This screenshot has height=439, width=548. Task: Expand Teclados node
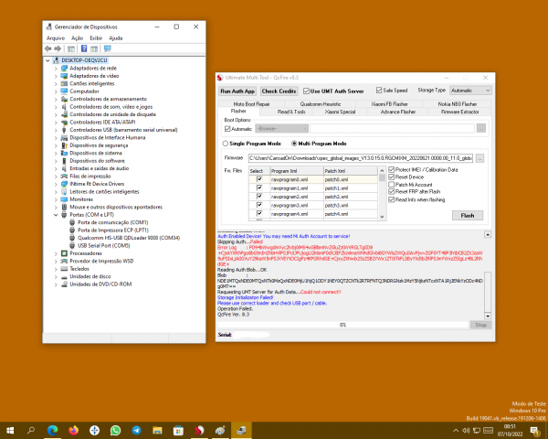56,269
